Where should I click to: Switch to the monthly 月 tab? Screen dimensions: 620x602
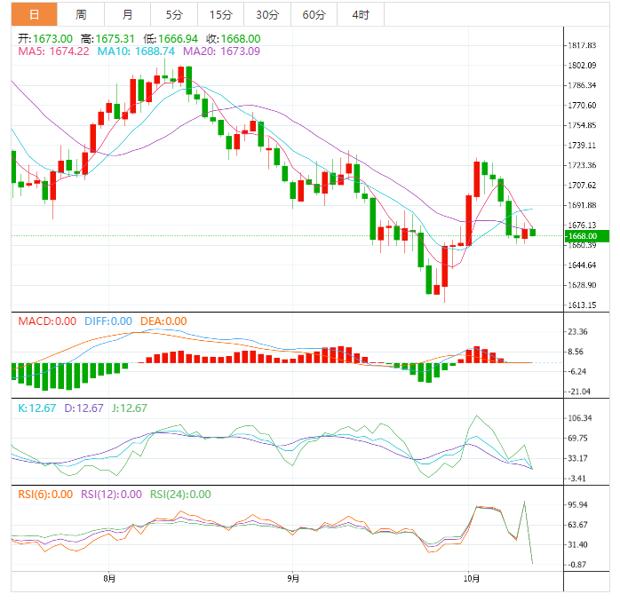point(127,14)
